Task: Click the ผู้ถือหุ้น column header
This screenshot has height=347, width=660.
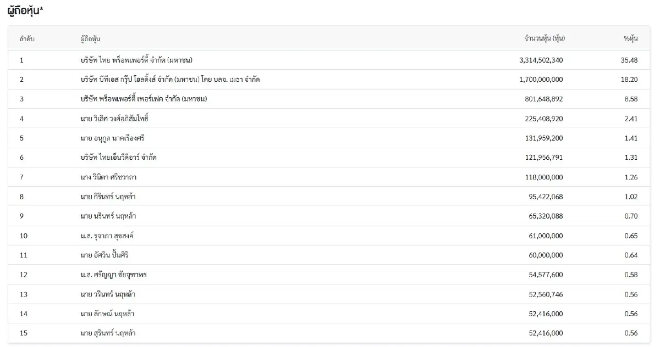Action: (x=90, y=39)
